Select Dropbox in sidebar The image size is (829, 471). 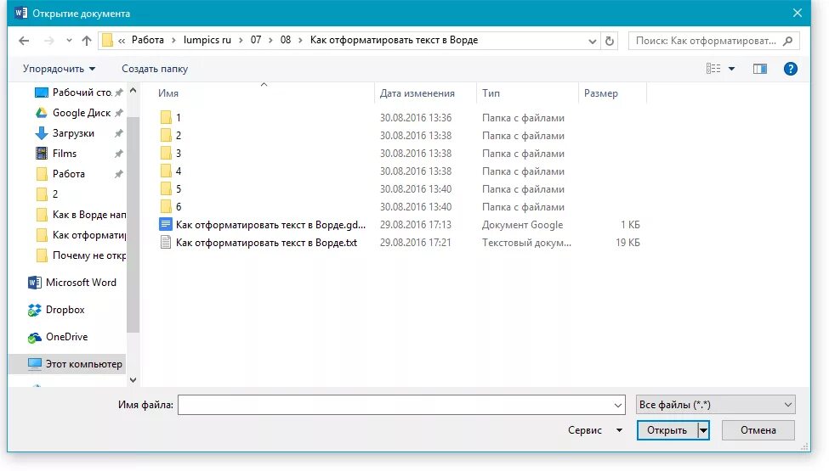point(57,310)
